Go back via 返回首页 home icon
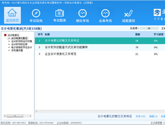Viewport: 165px width, 125px height. click(12, 15)
